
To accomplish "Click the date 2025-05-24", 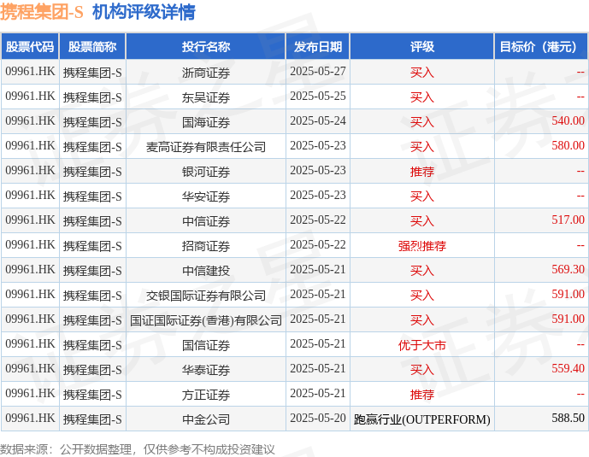I will point(318,120).
